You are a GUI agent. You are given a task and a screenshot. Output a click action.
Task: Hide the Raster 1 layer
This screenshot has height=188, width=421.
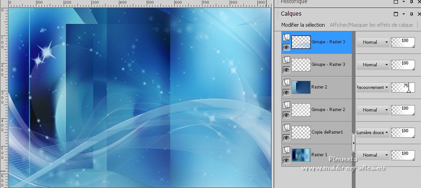(286, 160)
